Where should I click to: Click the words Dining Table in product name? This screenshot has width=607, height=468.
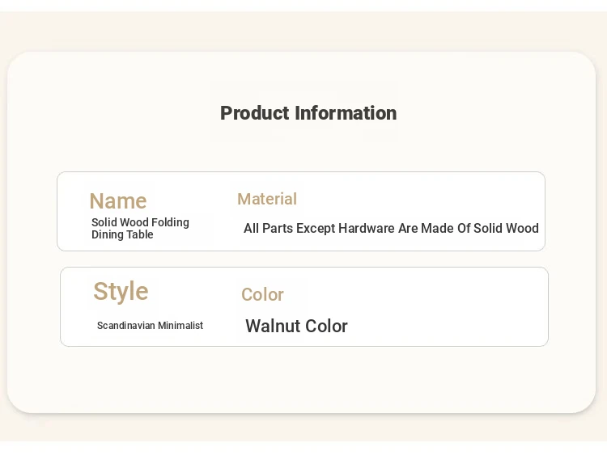122,234
